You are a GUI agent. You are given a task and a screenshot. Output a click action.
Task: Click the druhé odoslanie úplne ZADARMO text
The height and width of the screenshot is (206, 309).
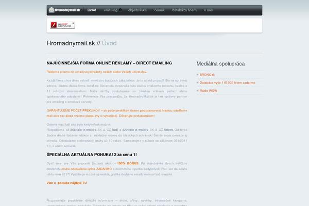(x=87, y=169)
